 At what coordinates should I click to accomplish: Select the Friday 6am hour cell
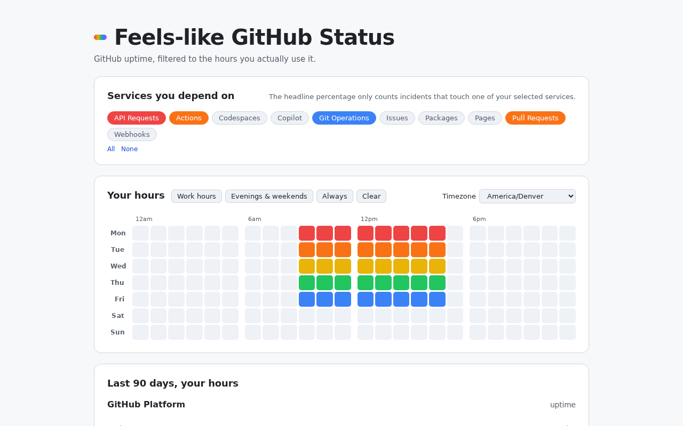(253, 299)
